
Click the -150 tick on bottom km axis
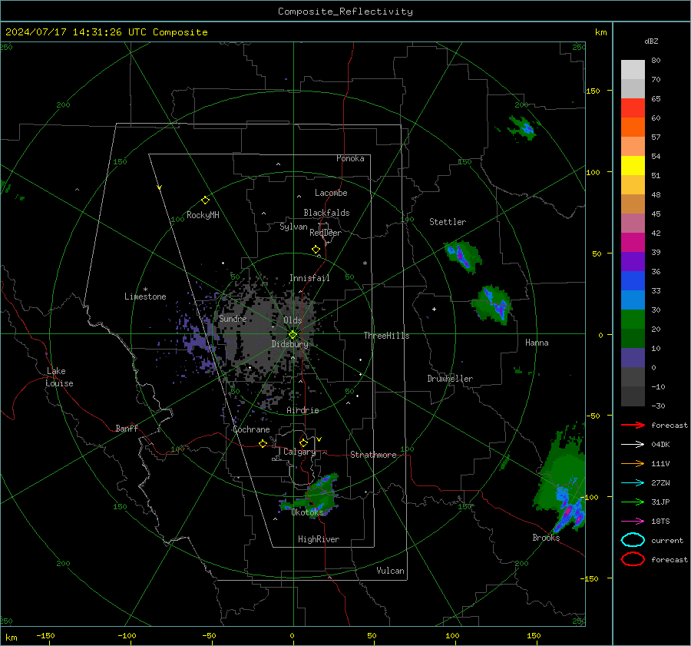point(45,635)
